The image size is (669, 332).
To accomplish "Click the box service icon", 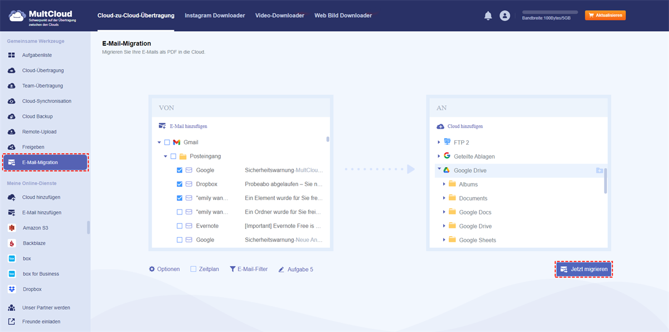I will (12, 258).
